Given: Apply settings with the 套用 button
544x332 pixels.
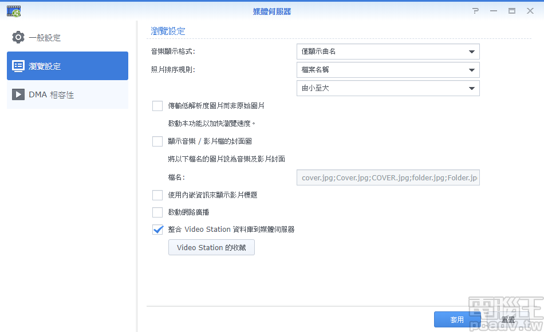Looking at the screenshot, I should click(457, 319).
